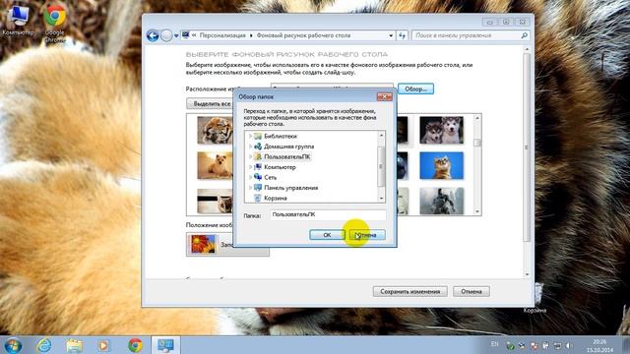Select the ПользовательПК tree entry
The height and width of the screenshot is (354, 630).
click(x=286, y=157)
